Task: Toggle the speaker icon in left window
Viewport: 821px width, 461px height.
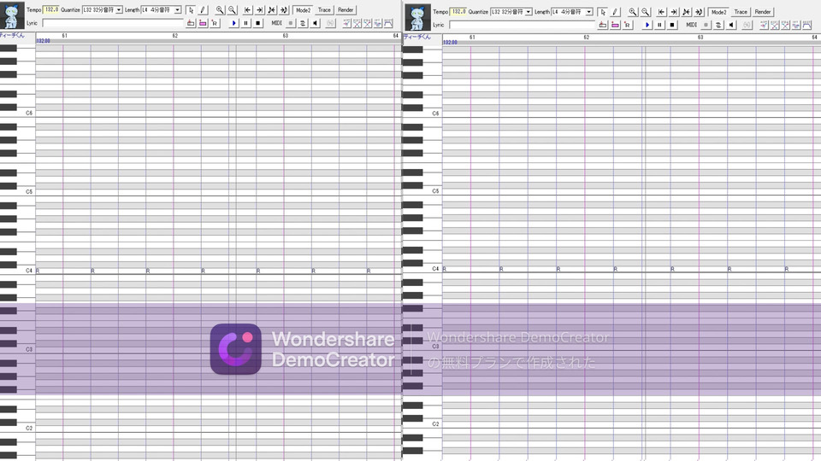Action: 316,23
